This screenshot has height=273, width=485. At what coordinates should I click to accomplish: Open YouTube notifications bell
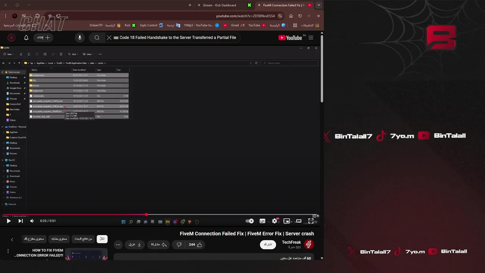26,38
